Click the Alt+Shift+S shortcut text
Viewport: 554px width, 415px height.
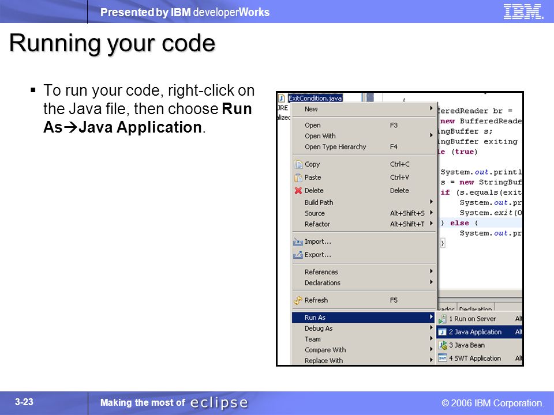coord(407,213)
